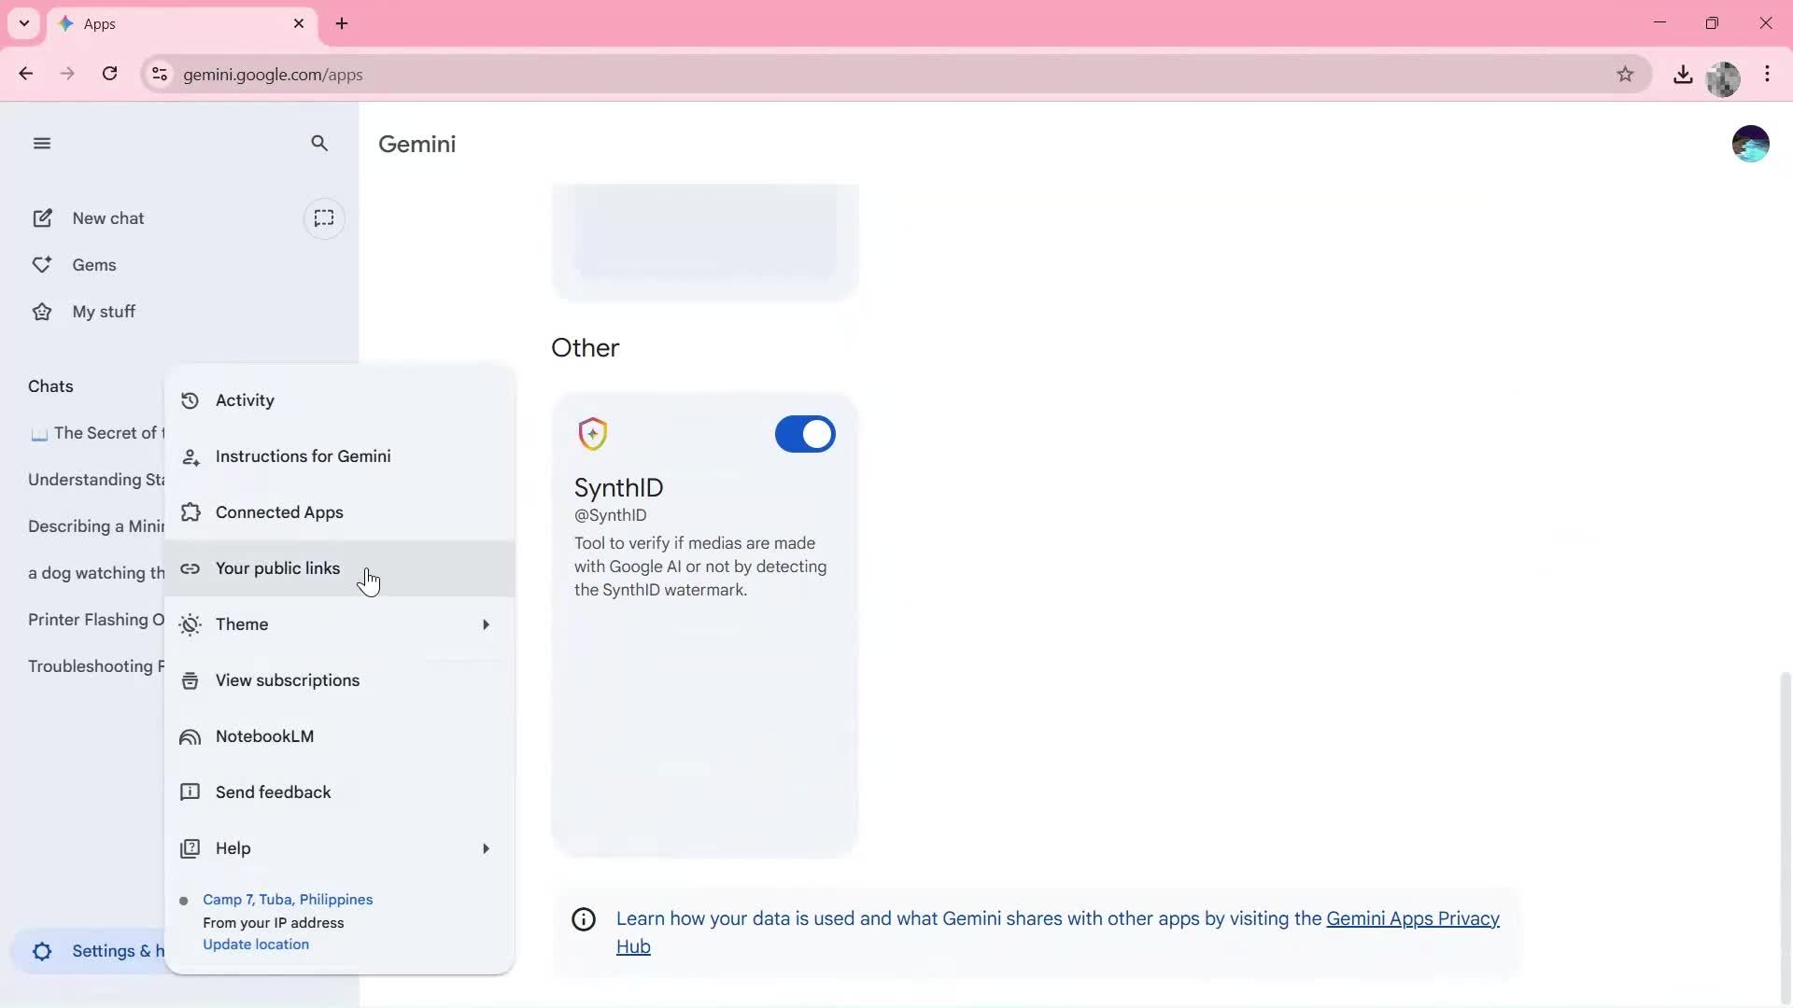This screenshot has width=1793, height=1008.
Task: Open the browser tab search dropdown
Action: pyautogui.click(x=23, y=23)
